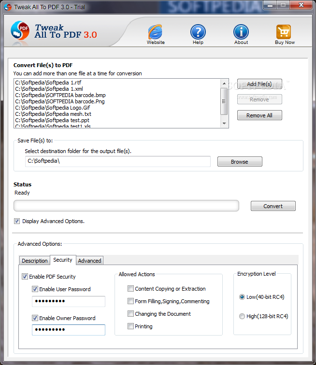The image size is (316, 365).
Task: Browse for the destination folder
Action: 240,162
